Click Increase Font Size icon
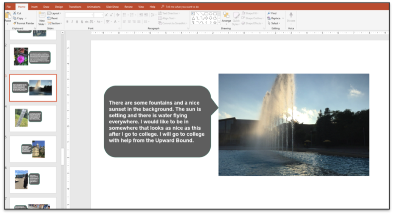393x214 pixels. (x=107, y=15)
